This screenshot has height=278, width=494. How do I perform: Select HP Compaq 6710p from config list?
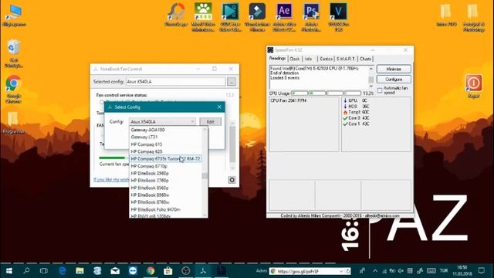click(166, 166)
